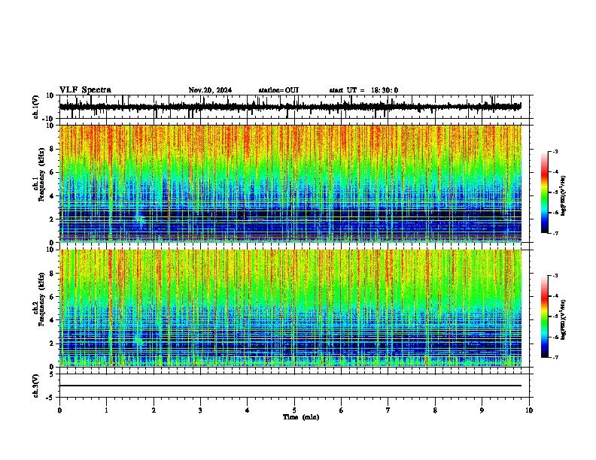Click time axis tick label 0
The height and width of the screenshot is (460, 596).
[59, 410]
